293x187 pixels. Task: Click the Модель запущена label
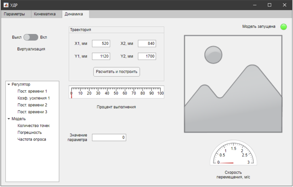(x=259, y=27)
